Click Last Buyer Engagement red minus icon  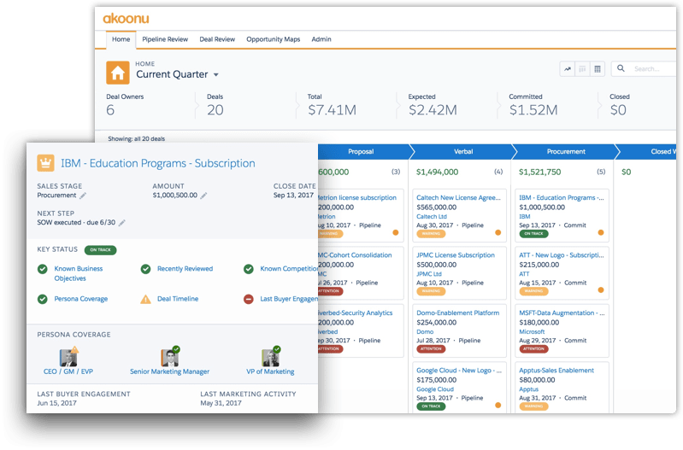coord(248,299)
